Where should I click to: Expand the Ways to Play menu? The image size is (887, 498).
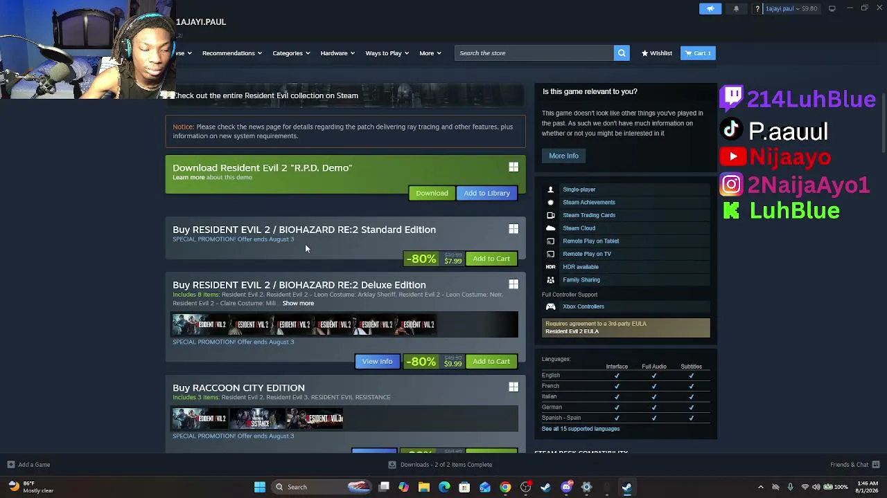(x=387, y=53)
